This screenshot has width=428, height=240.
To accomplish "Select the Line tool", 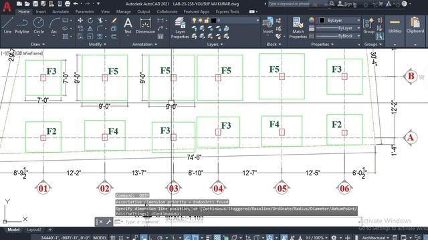I will [x=7, y=25].
